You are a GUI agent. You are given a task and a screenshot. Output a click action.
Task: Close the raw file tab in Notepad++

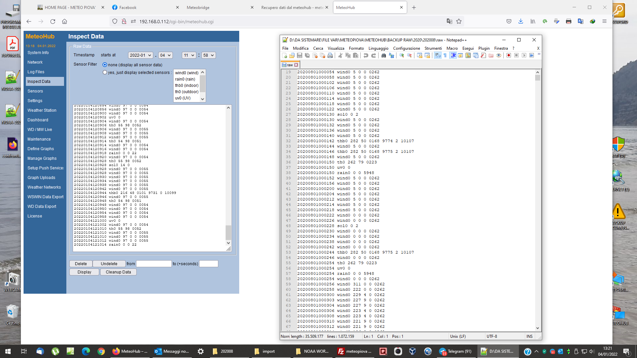[296, 65]
